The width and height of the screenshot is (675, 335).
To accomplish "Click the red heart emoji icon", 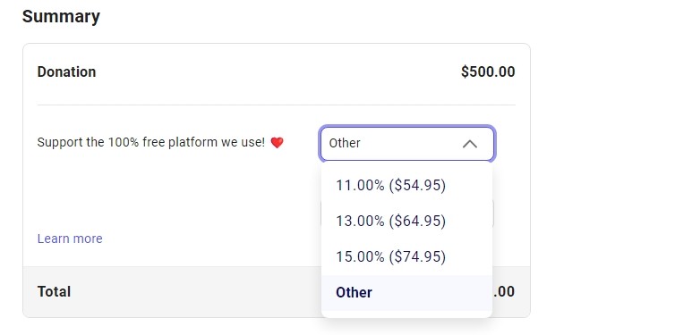I will click(x=277, y=143).
